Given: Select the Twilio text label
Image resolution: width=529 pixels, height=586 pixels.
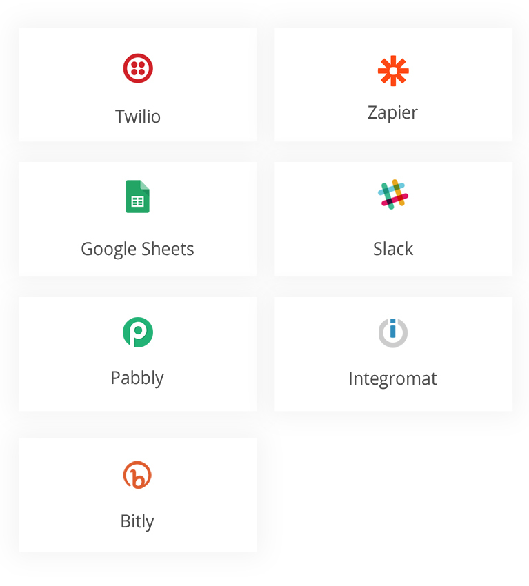Looking at the screenshot, I should pyautogui.click(x=137, y=117).
